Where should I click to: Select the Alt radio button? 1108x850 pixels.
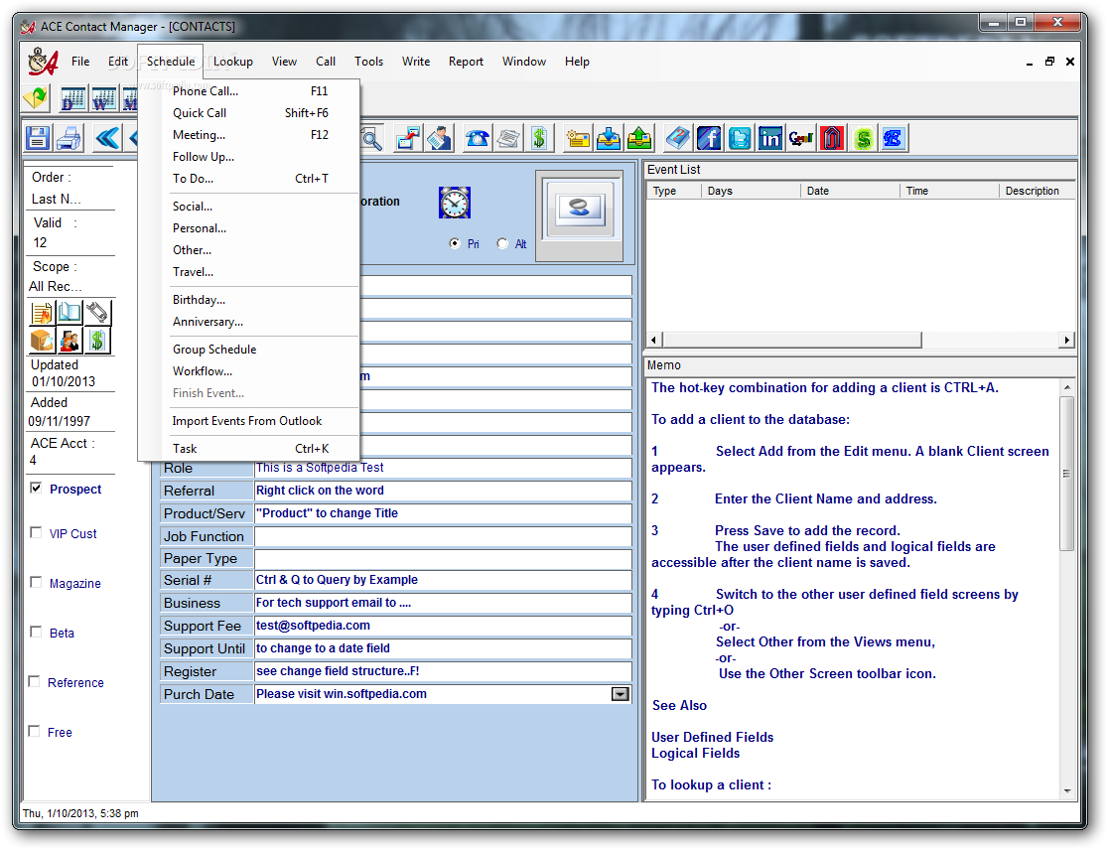pos(502,243)
